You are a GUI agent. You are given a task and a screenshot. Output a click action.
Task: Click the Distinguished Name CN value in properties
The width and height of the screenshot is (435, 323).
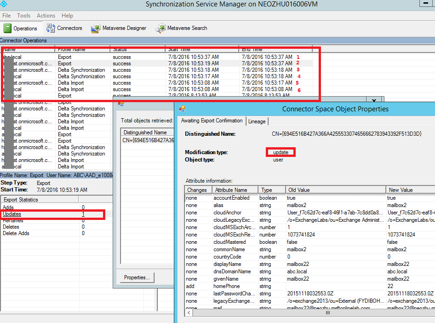click(347, 134)
